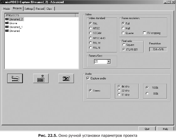Close the miroVIDEO Capture window

(x=173, y=2)
